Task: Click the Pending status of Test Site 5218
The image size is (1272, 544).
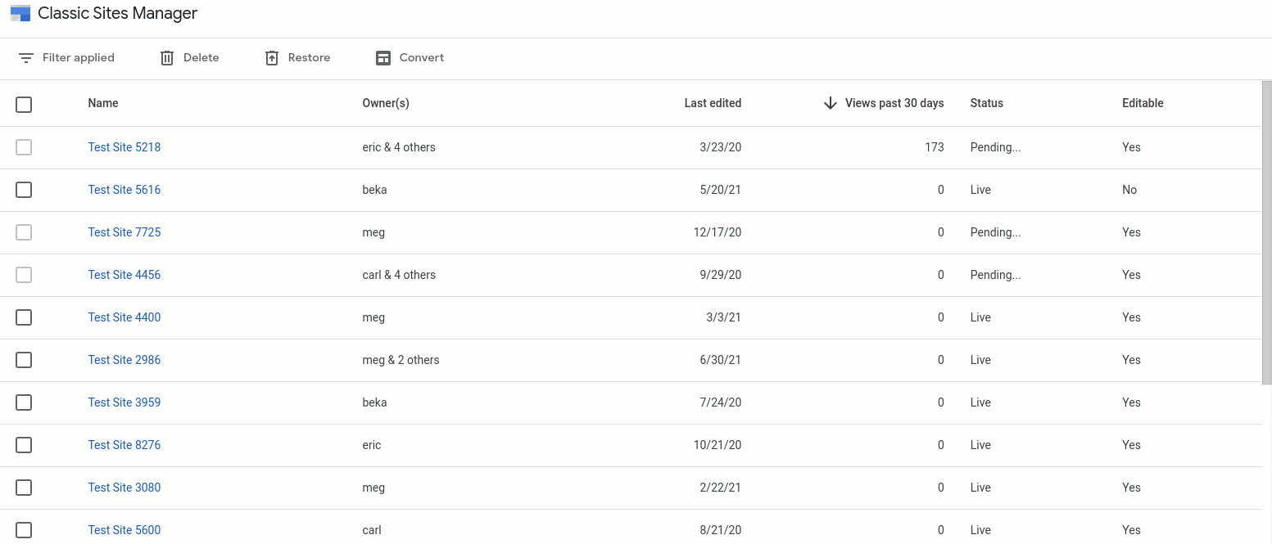Action: (996, 147)
